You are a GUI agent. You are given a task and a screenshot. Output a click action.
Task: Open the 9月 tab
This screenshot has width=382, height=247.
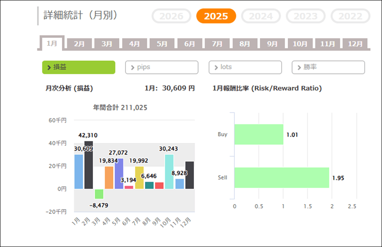tap(272, 44)
